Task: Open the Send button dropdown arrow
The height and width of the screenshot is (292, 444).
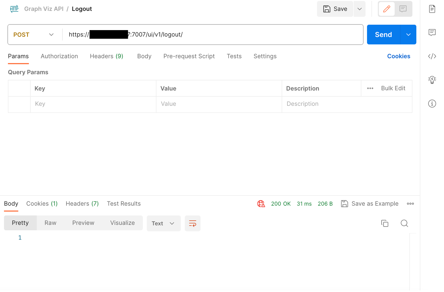Action: coord(408,34)
